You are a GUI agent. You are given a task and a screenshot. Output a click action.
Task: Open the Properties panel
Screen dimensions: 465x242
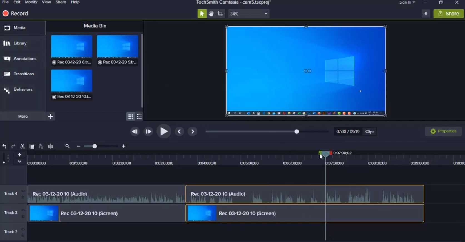443,131
